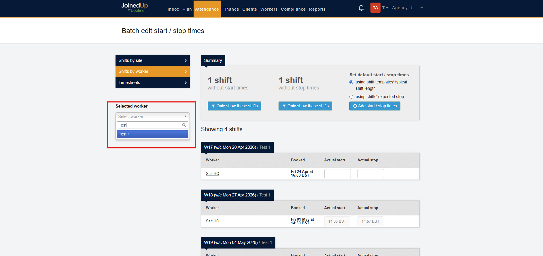Click the 14:57 BST actual stop field
Viewport: 543px width, 256px height.
pos(370,221)
